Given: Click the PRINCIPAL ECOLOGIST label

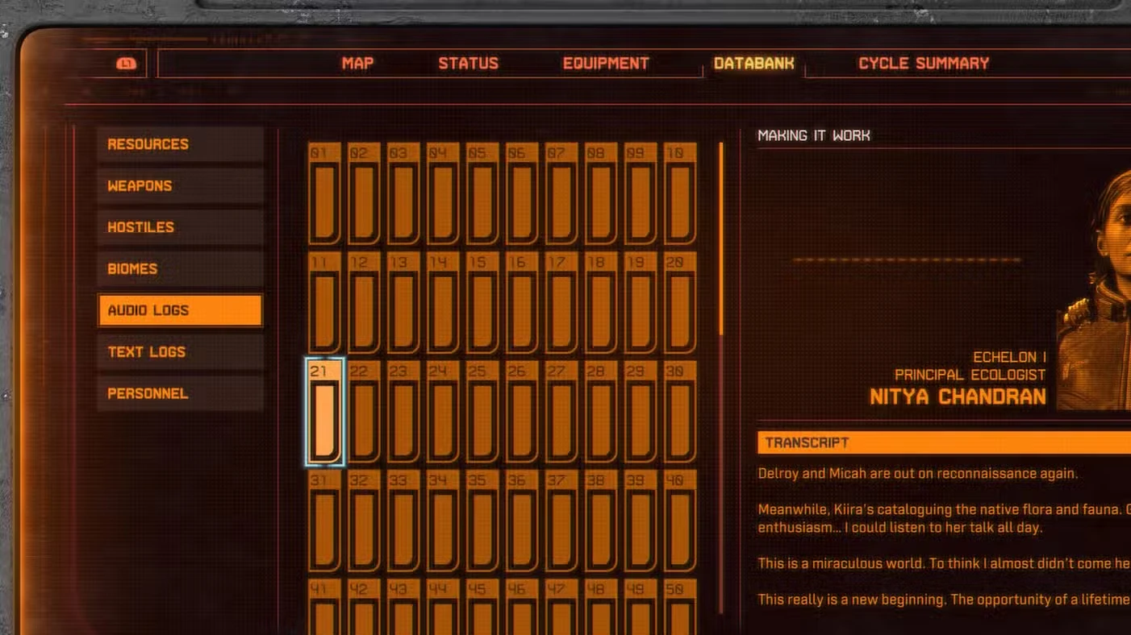Looking at the screenshot, I should tap(970, 375).
